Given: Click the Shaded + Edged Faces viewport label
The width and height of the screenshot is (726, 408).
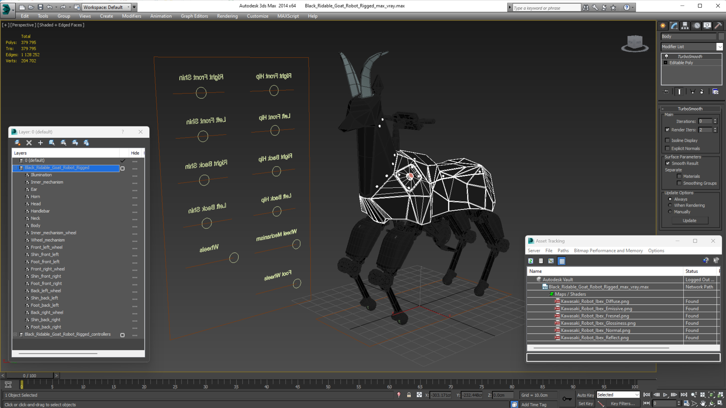Looking at the screenshot, I should point(61,25).
